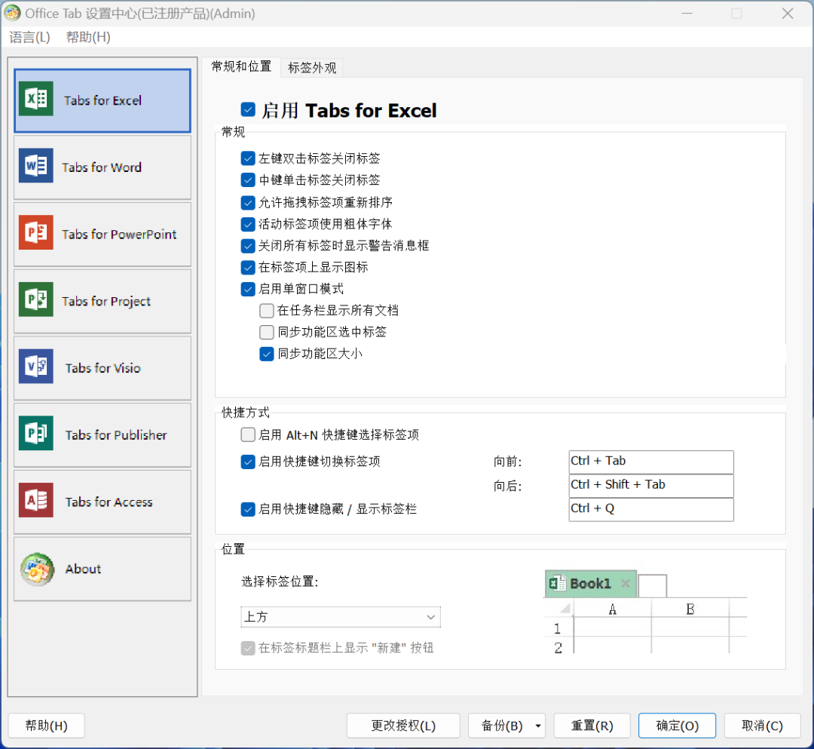Close the Office Tab settings window
The width and height of the screenshot is (814, 749).
pos(788,13)
